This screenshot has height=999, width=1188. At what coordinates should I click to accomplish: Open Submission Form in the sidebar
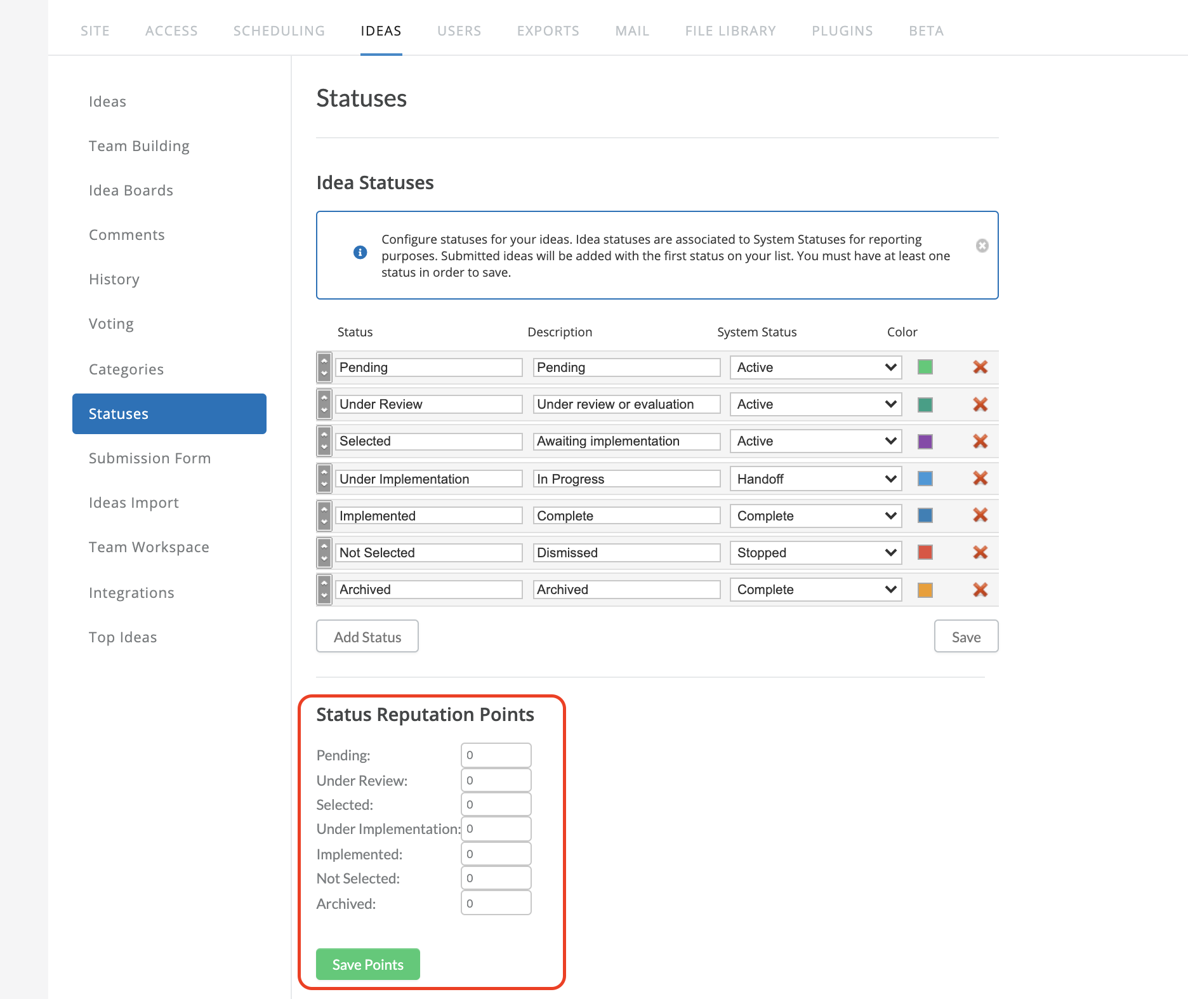150,458
